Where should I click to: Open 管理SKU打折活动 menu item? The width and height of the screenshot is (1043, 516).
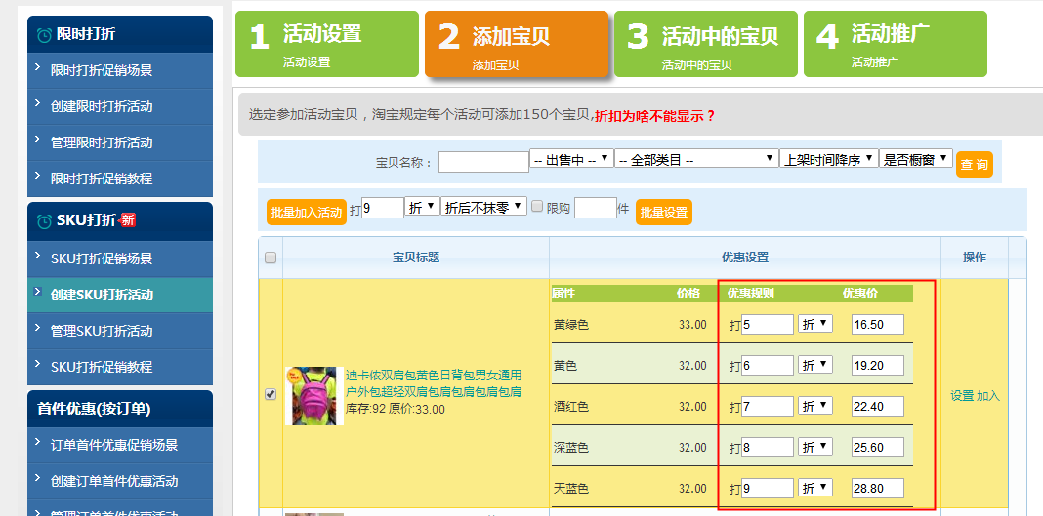[x=120, y=331]
